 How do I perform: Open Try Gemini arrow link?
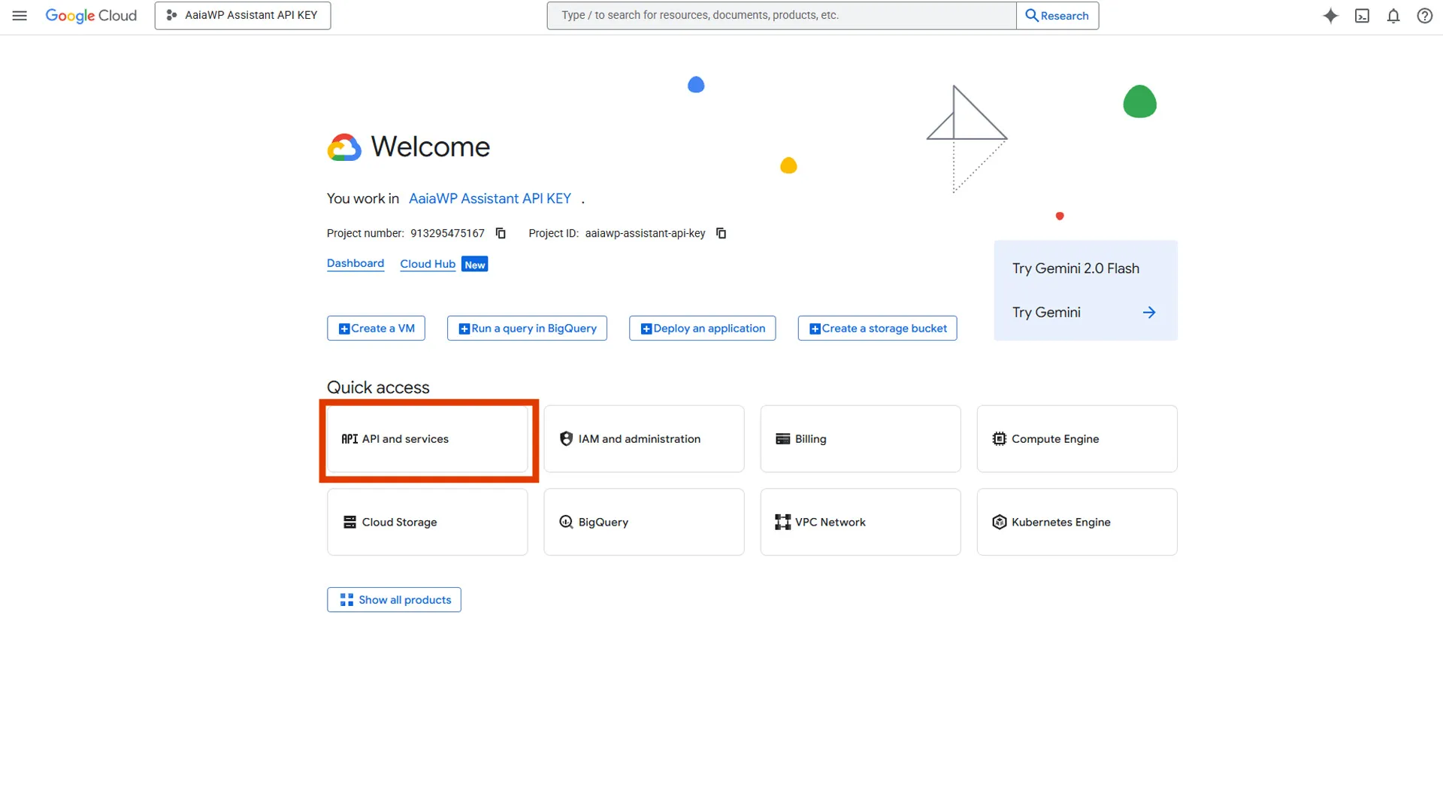click(1085, 312)
